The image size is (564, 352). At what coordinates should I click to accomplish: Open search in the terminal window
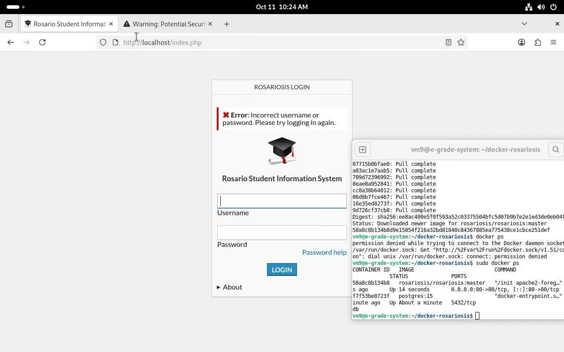coord(556,150)
